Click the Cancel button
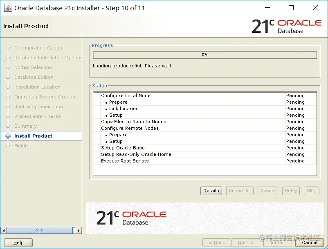Screen dimensions: 328x249 point(309,242)
